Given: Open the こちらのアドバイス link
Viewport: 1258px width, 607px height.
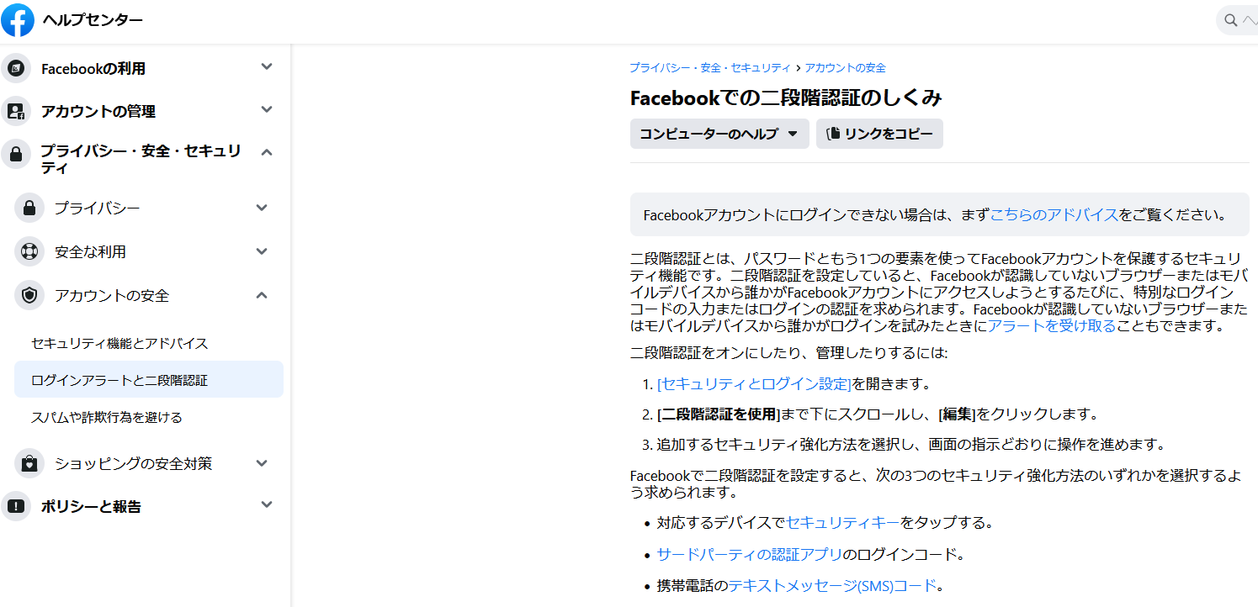Looking at the screenshot, I should pyautogui.click(x=1054, y=214).
